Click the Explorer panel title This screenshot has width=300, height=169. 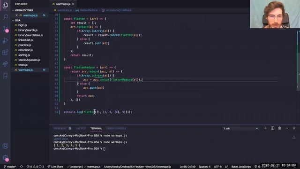(x=21, y=4)
